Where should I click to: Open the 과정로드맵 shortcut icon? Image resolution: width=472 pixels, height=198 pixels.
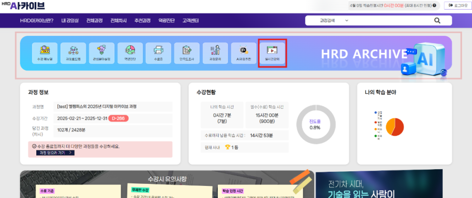[73, 53]
